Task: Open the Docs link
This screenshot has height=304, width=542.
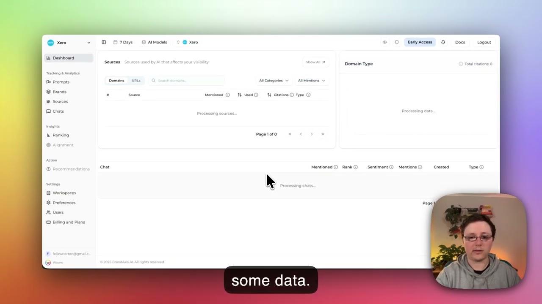Action: (460, 42)
